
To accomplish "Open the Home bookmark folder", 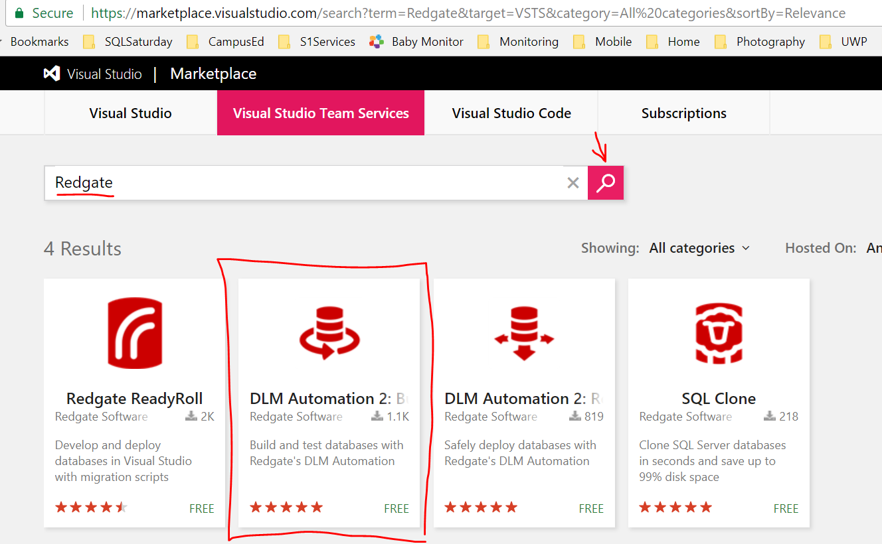I will 673,42.
